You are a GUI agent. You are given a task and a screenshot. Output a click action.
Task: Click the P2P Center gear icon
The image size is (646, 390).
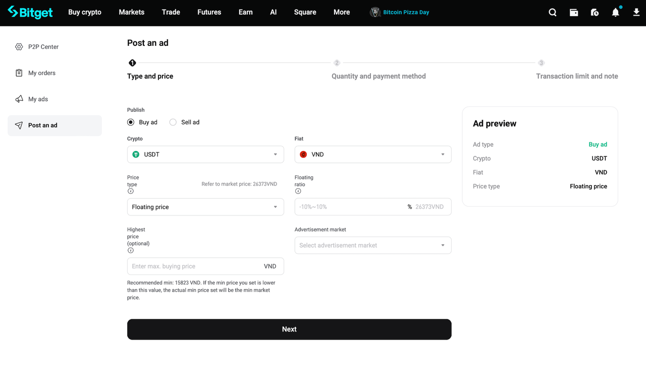(x=19, y=47)
